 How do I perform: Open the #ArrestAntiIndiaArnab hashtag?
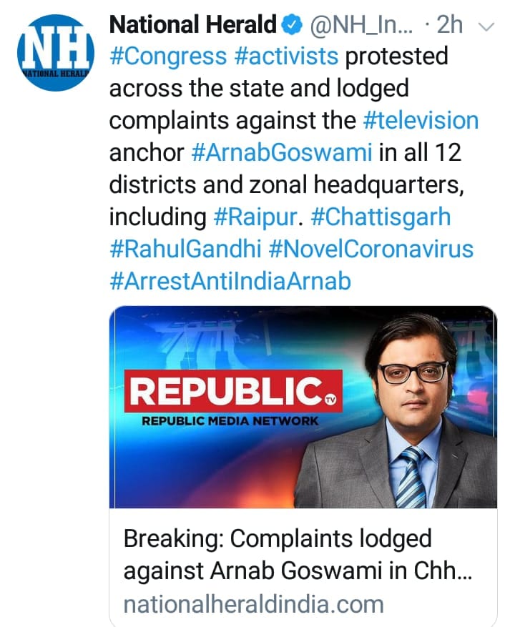click(230, 281)
